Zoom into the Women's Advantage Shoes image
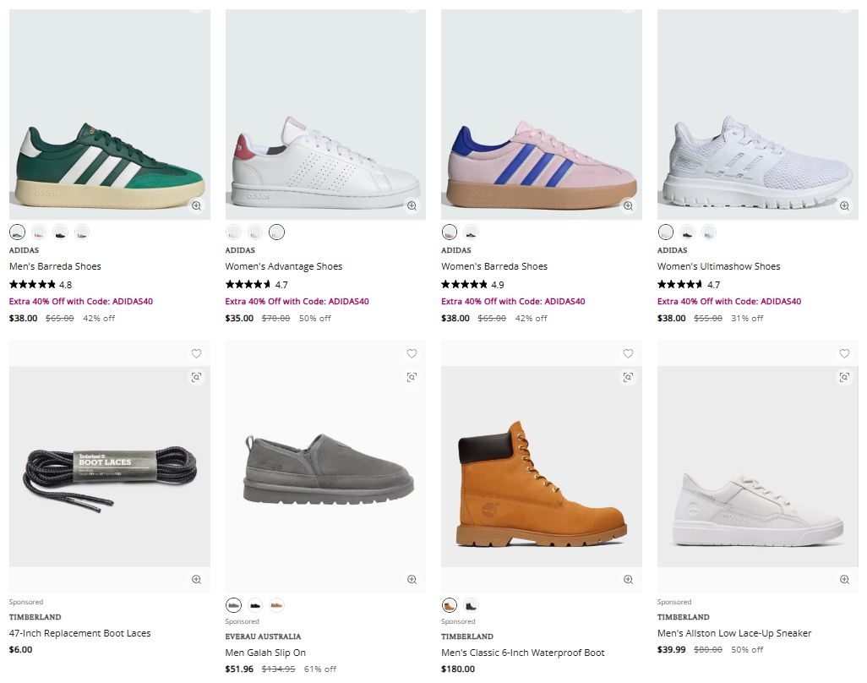 [x=411, y=205]
